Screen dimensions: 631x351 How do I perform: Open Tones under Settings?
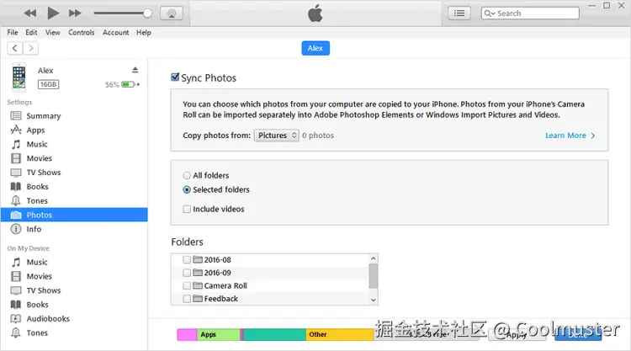tap(74, 201)
